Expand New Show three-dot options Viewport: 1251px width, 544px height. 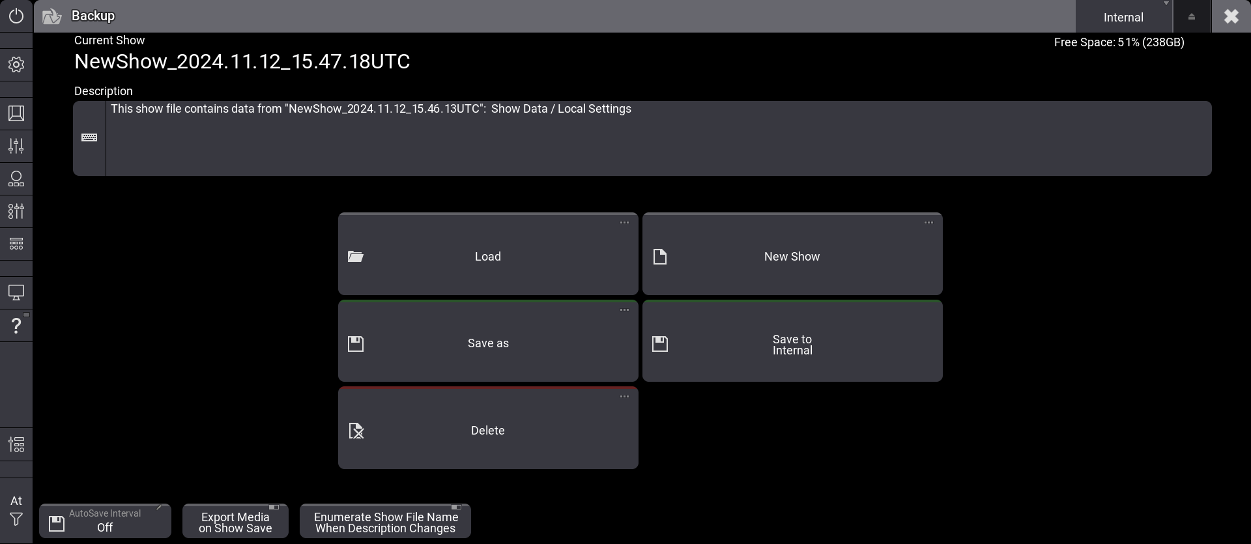pos(928,223)
